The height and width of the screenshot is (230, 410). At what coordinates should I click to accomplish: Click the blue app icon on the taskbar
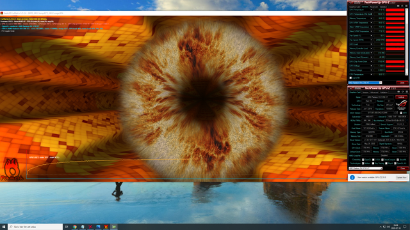98,227
